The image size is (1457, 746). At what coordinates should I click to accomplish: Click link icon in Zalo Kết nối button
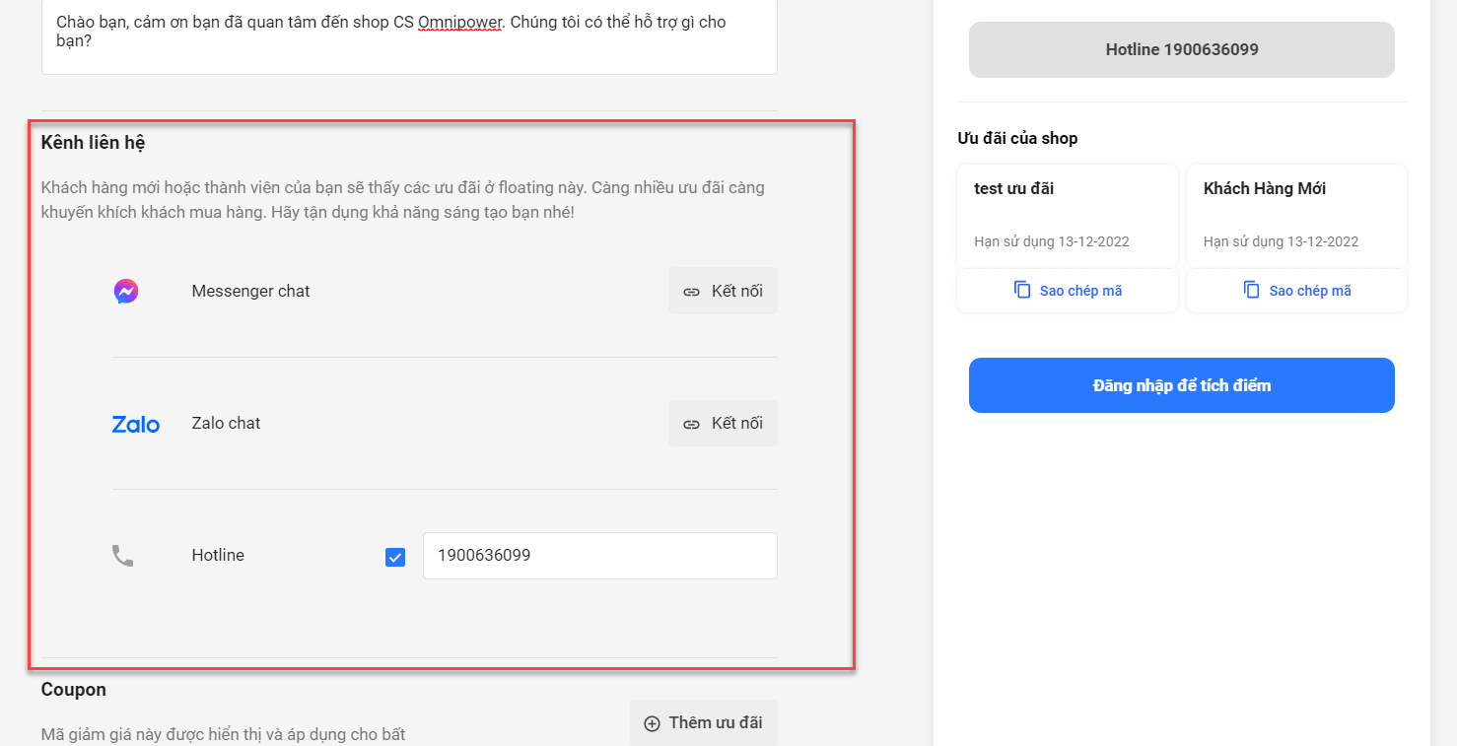(692, 424)
